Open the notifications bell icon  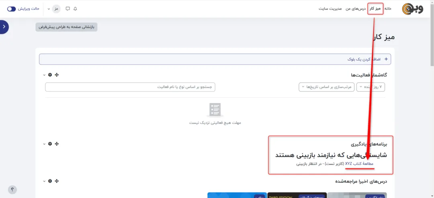(75, 9)
